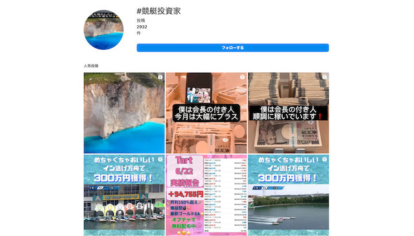
Task: Click the 投稿 label
Action: (x=141, y=20)
